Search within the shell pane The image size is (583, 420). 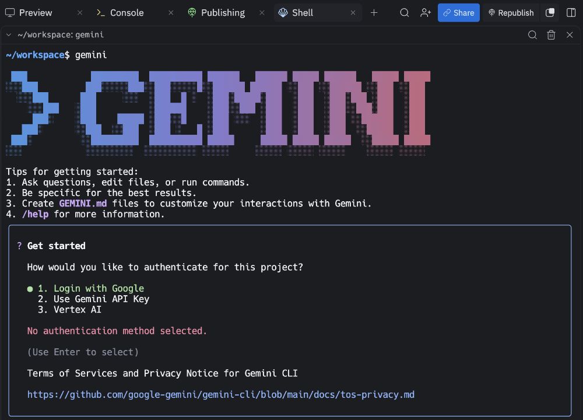532,35
